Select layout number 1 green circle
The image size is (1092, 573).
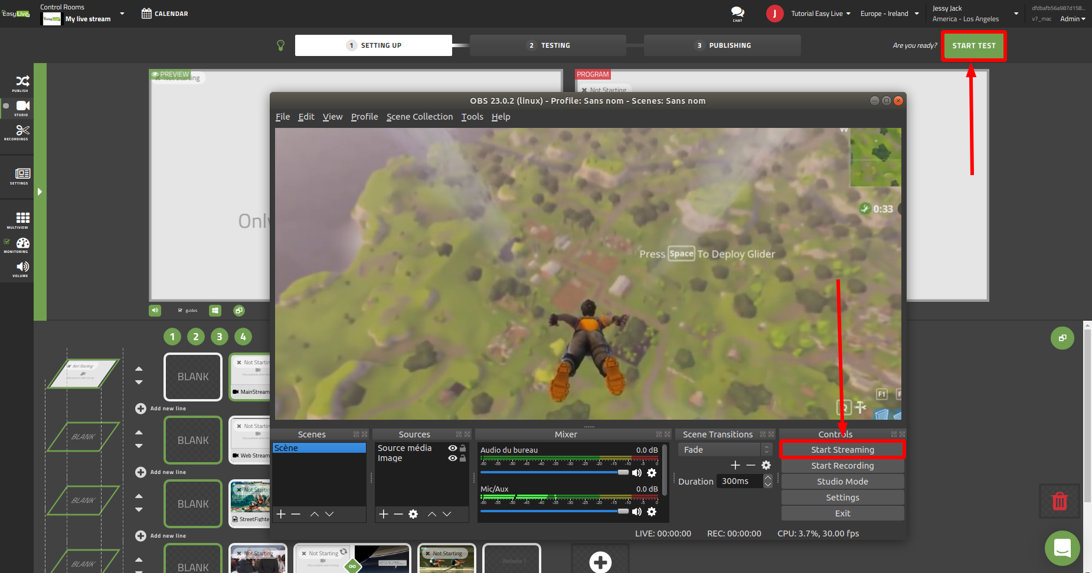pos(172,337)
